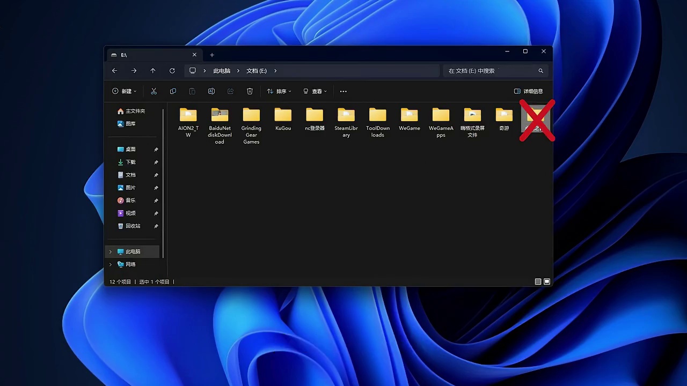
Task: Click the Copy icon in toolbar
Action: pos(173,91)
